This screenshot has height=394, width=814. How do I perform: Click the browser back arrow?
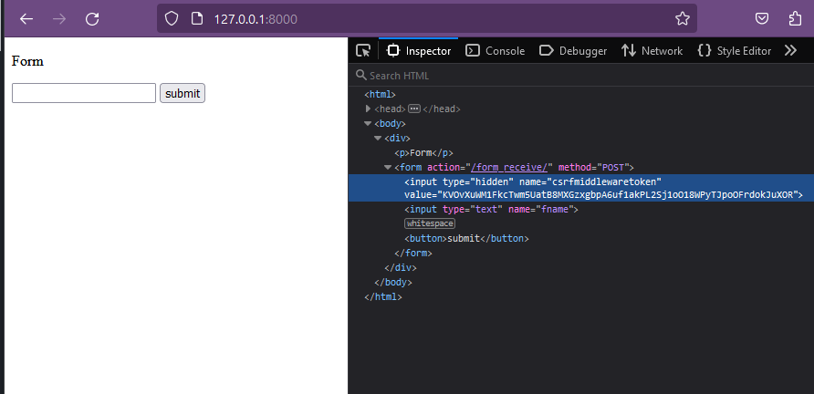pyautogui.click(x=26, y=18)
